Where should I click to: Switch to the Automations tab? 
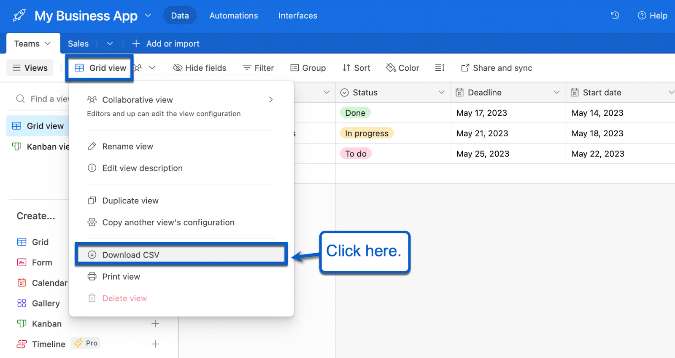[x=233, y=16]
